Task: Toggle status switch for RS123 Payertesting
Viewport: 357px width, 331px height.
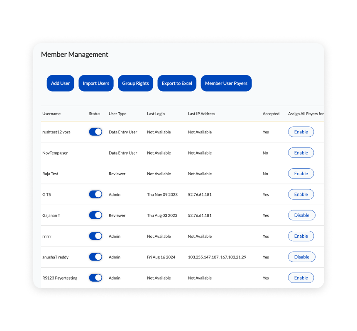Action: [x=95, y=278]
